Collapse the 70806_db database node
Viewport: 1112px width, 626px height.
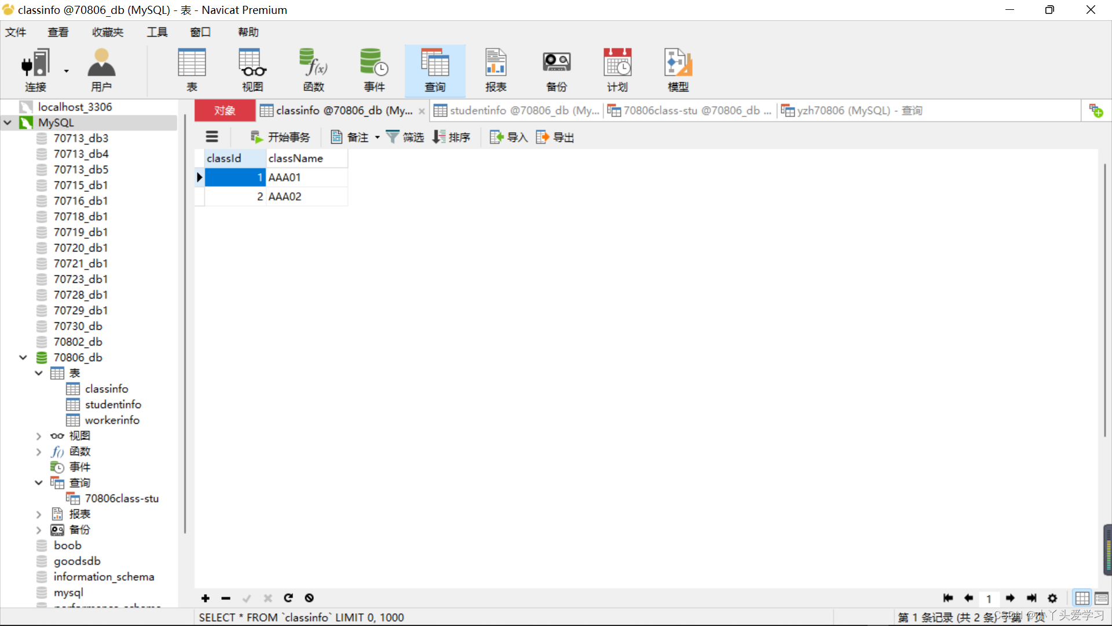[x=23, y=358]
